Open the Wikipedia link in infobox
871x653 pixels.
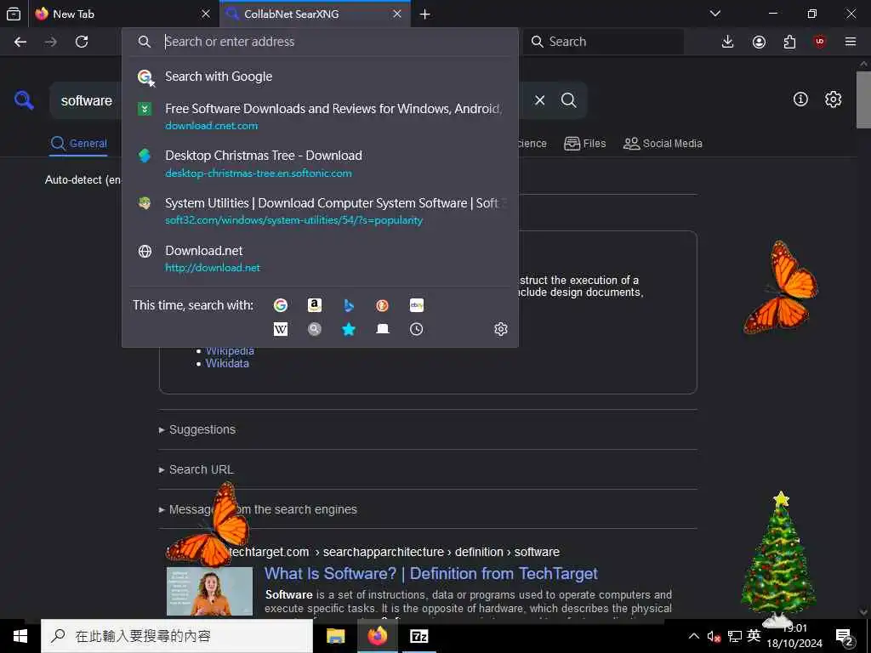(x=230, y=351)
